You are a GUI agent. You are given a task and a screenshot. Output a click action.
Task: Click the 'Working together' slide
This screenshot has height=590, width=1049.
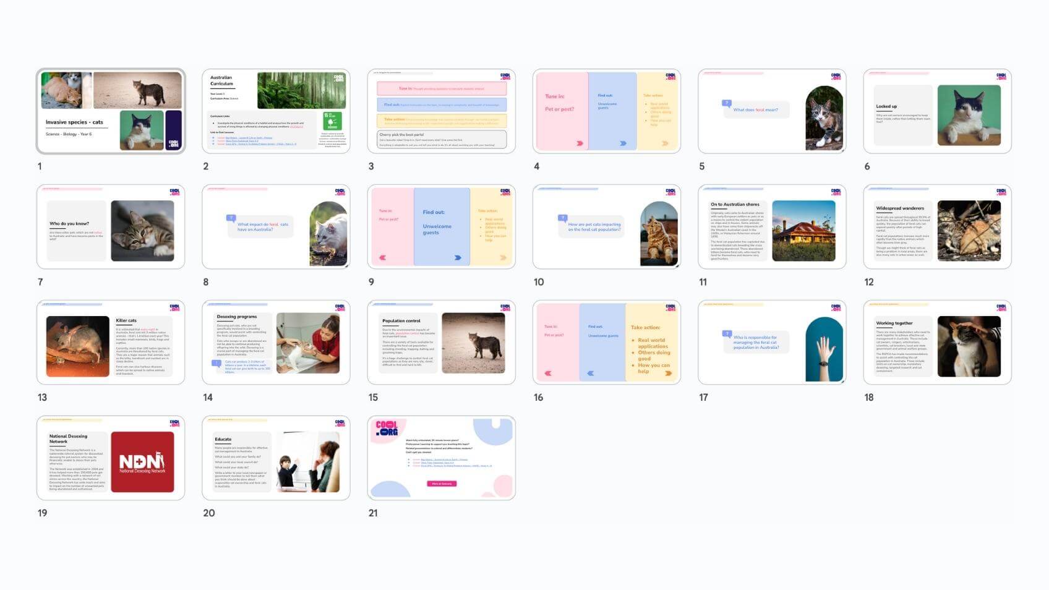click(937, 343)
